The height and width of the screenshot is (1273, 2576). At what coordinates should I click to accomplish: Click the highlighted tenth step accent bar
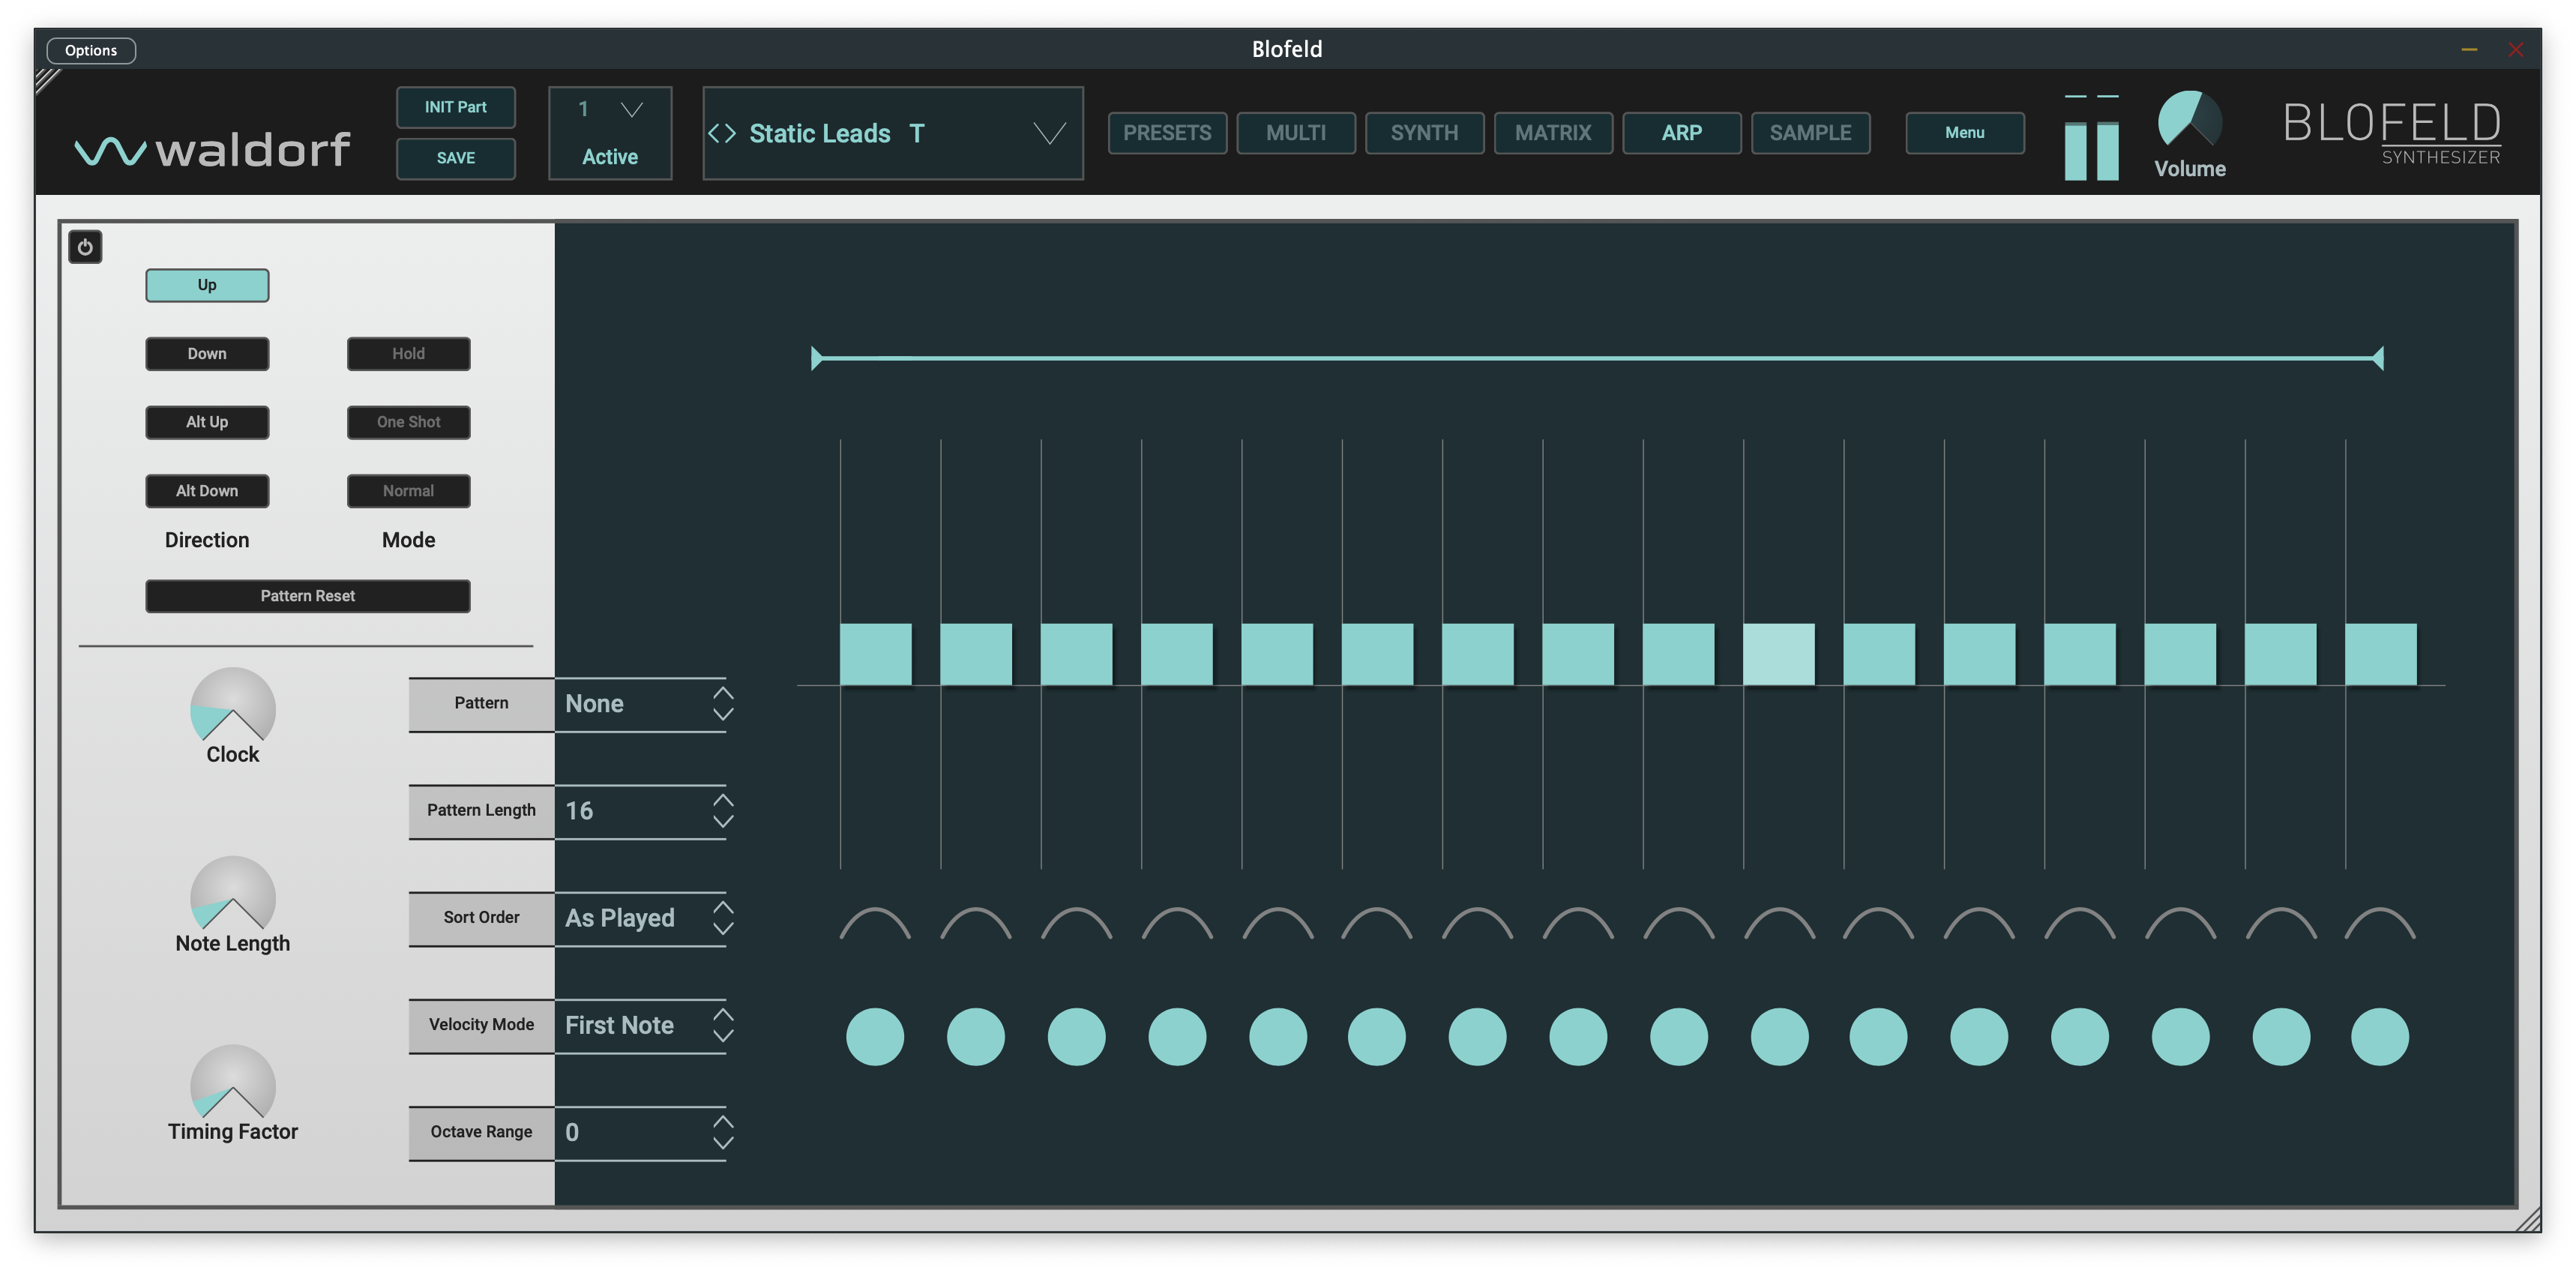(1778, 654)
